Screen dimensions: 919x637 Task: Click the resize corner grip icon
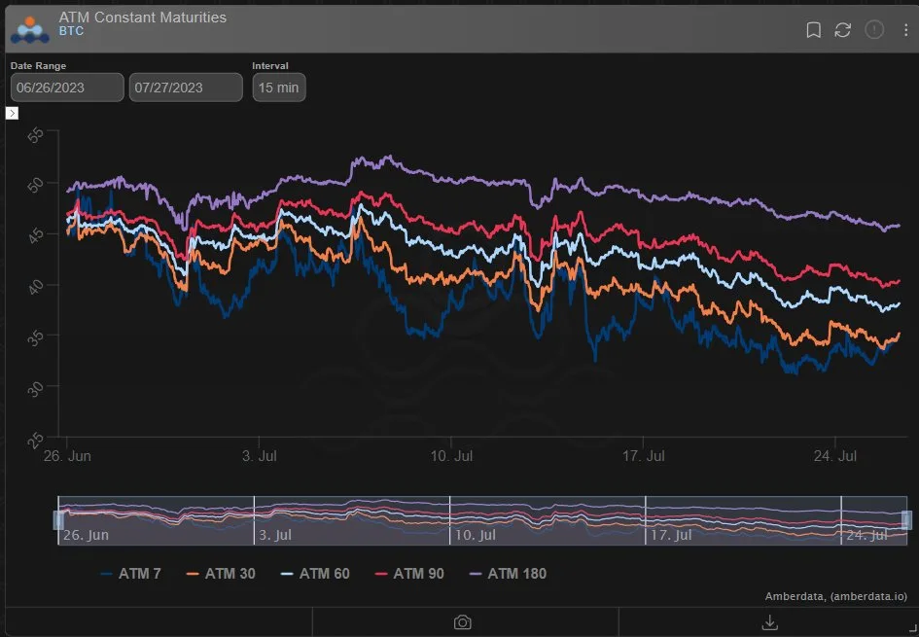[x=911, y=628]
